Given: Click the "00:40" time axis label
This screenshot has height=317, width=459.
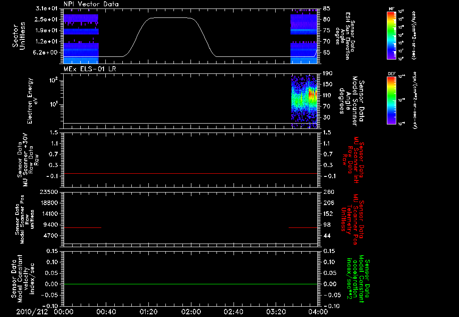Looking at the screenshot, I should point(106,312).
